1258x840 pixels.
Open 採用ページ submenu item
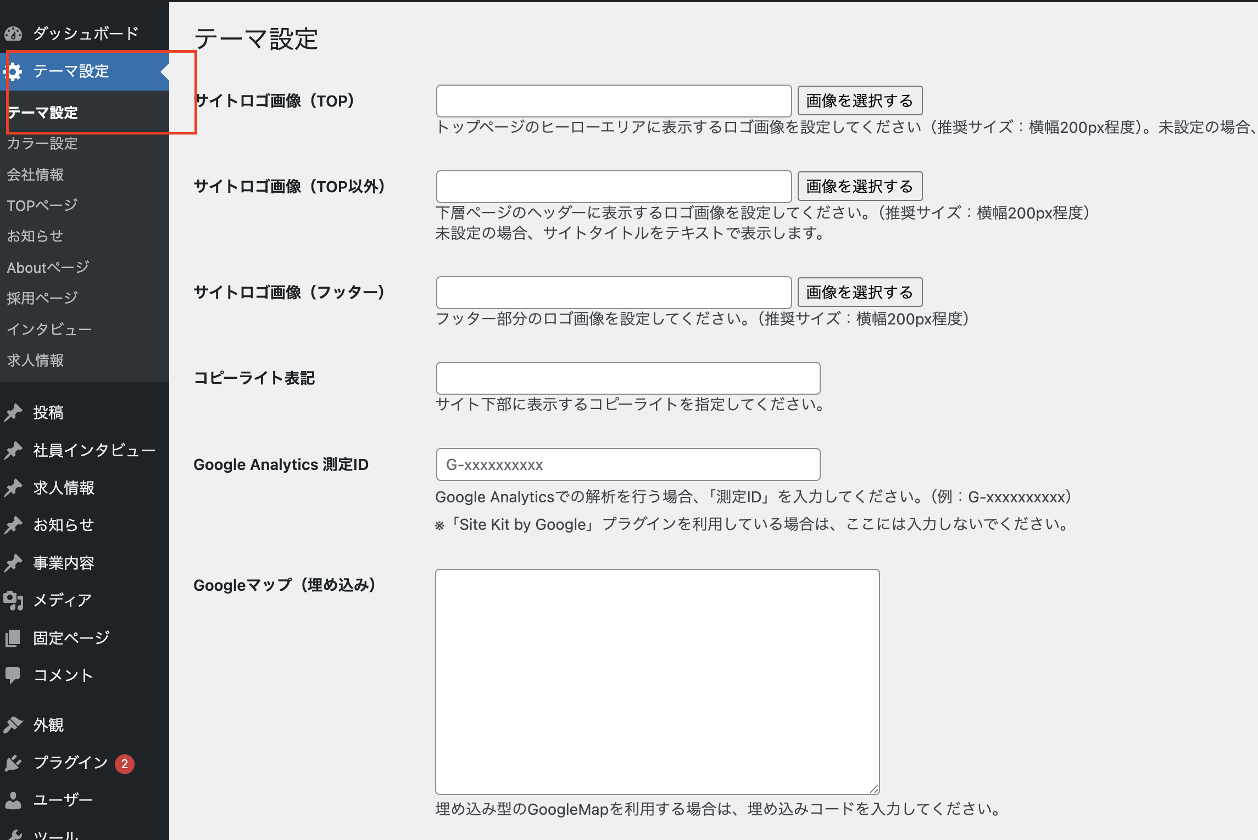click(43, 298)
